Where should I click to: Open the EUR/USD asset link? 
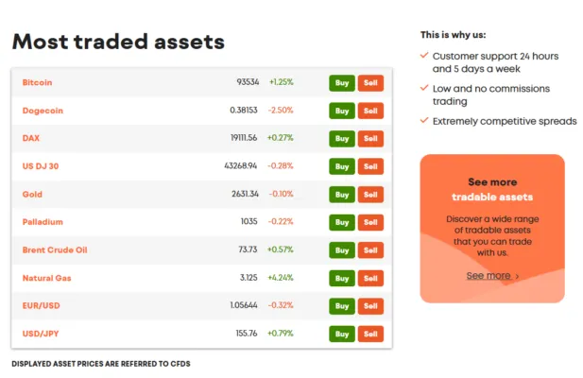coord(41,305)
